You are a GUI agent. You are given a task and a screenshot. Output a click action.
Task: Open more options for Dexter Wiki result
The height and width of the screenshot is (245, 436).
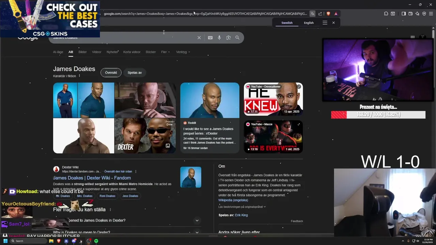click(x=136, y=171)
